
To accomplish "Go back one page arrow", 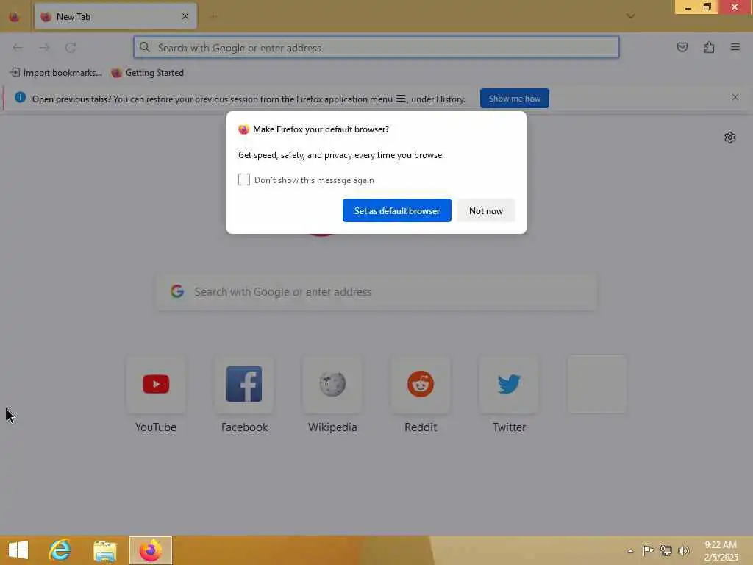I will pyautogui.click(x=18, y=47).
